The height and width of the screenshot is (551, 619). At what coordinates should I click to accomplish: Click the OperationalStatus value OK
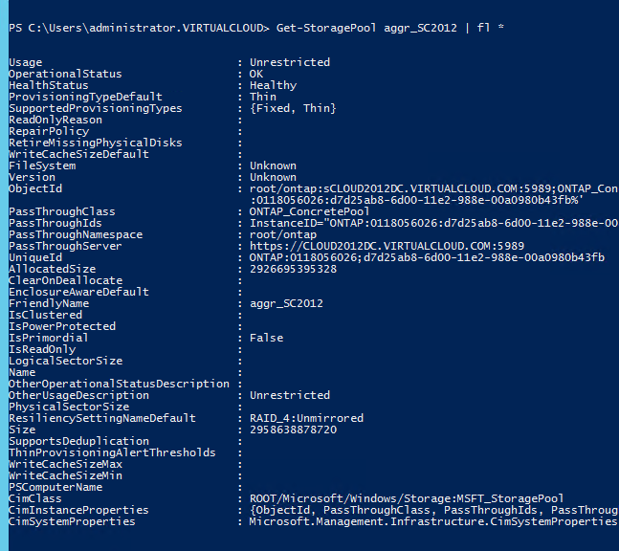pyautogui.click(x=256, y=74)
